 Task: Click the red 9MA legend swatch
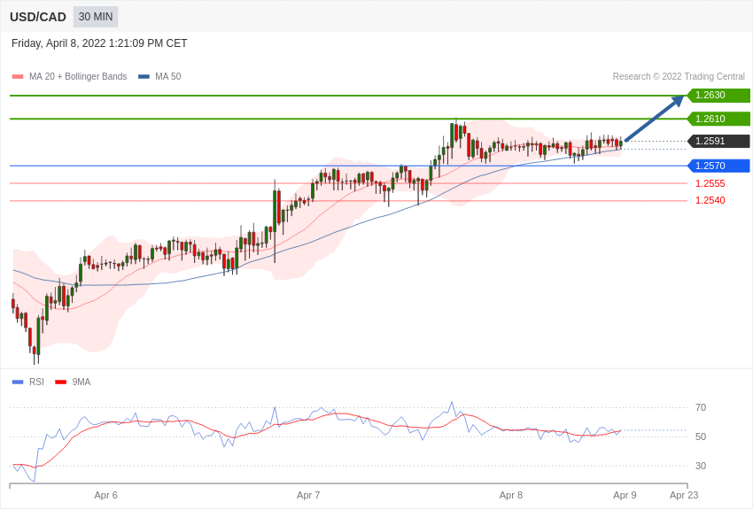pos(60,382)
